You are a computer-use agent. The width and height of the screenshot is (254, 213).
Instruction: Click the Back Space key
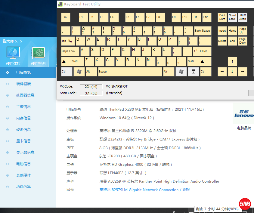click(203, 31)
